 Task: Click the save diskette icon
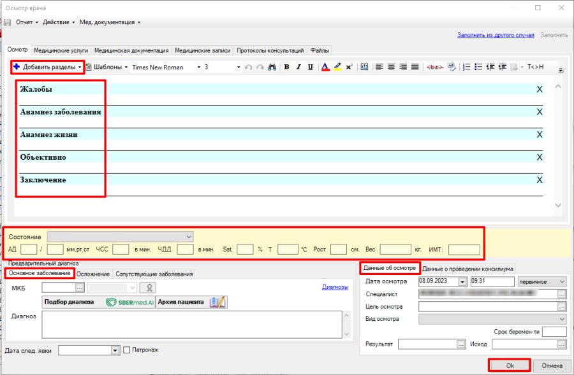point(7,22)
